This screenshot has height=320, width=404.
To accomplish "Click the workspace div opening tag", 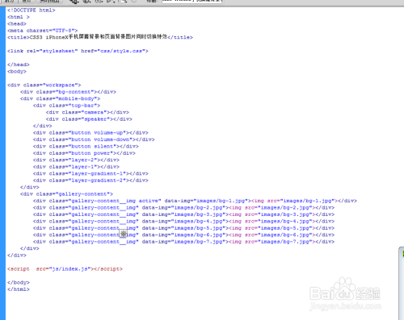I will pyautogui.click(x=44, y=85).
